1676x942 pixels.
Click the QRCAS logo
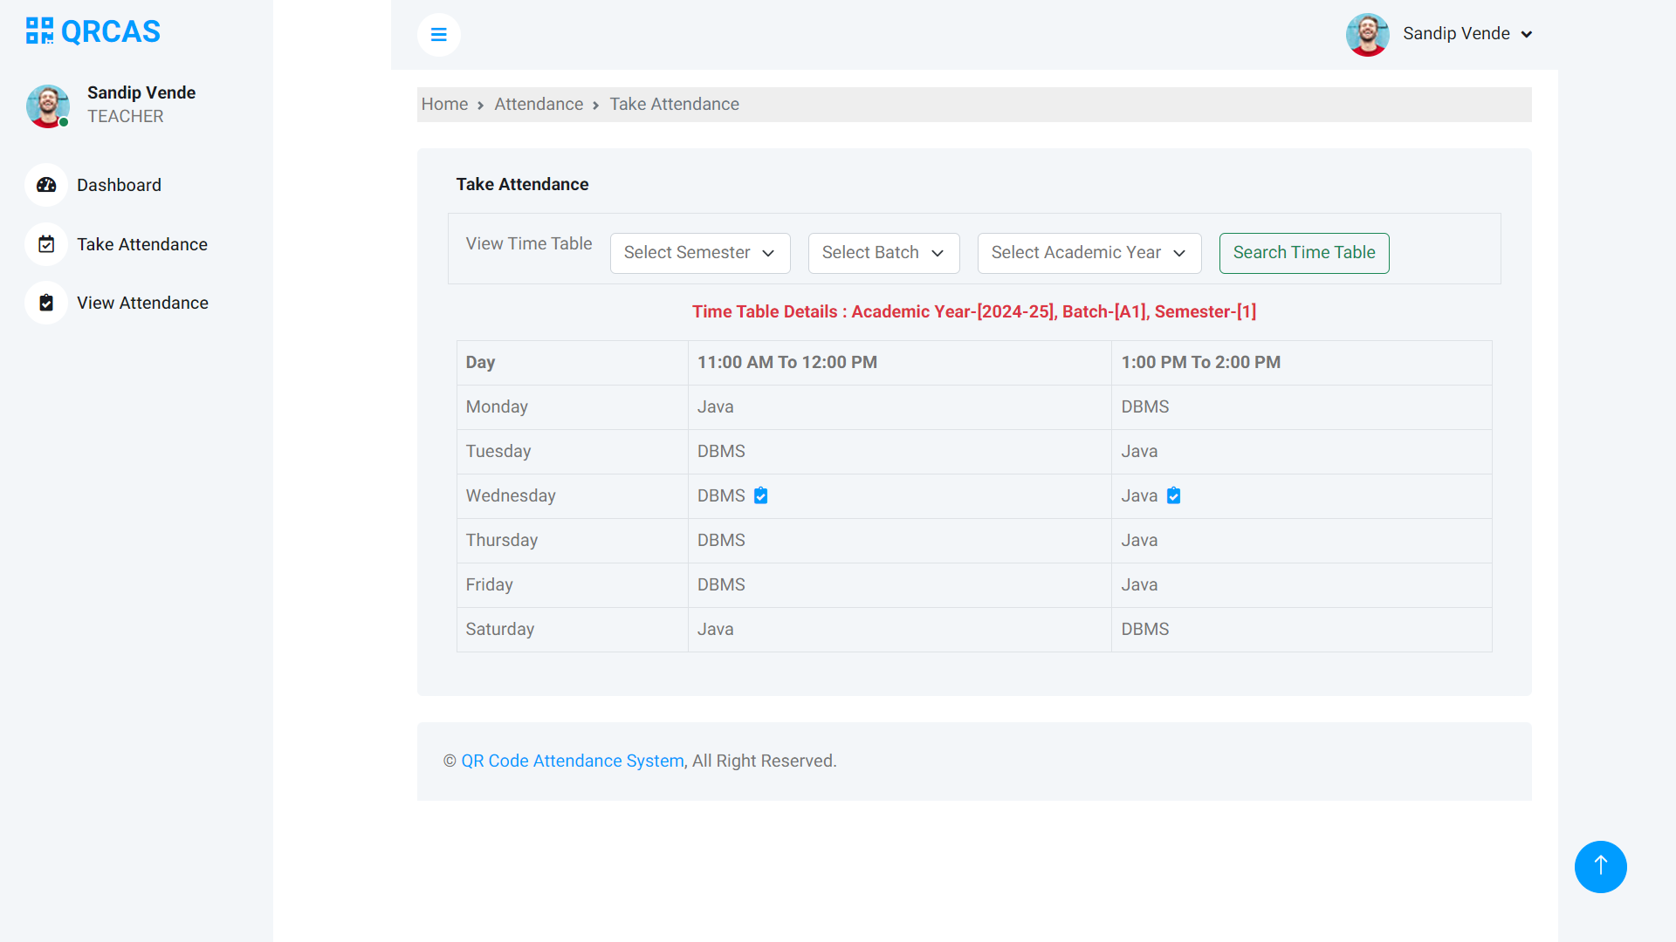[x=92, y=31]
